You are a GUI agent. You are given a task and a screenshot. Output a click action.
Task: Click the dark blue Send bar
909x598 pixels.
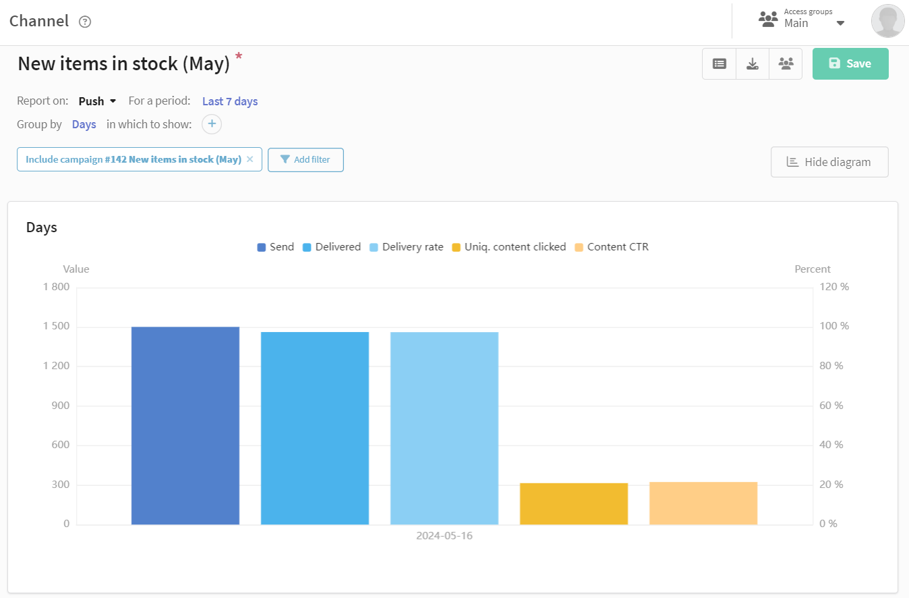coord(185,426)
